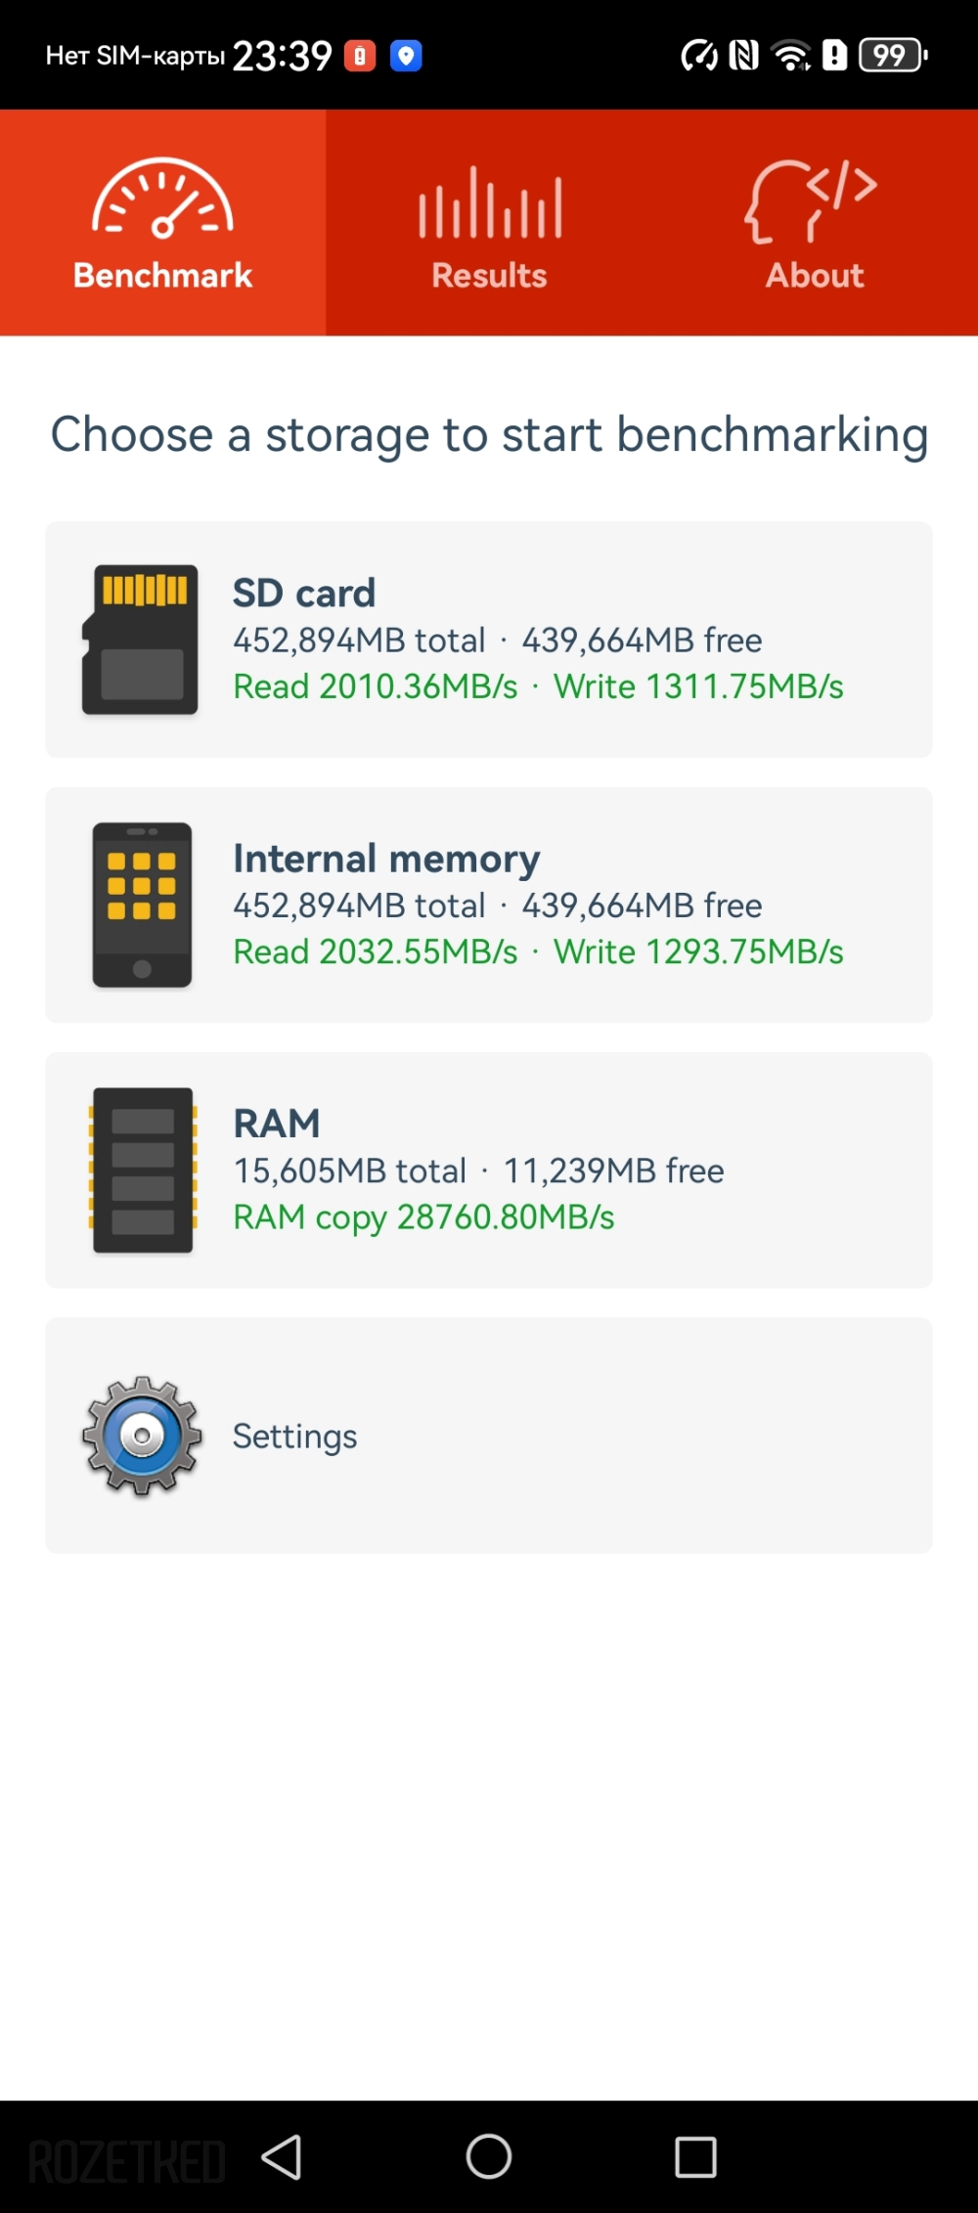Screen dimensions: 978x2213
Task: Choose Internal memory title to benchmark
Action: (385, 859)
